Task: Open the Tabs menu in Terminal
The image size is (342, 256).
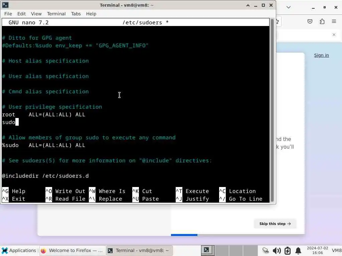Action: click(x=76, y=14)
